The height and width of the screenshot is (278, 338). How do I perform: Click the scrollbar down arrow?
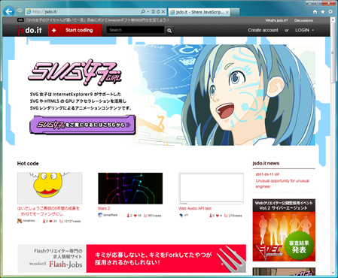(x=333, y=273)
